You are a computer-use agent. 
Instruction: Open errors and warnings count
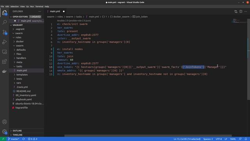tap(32, 139)
